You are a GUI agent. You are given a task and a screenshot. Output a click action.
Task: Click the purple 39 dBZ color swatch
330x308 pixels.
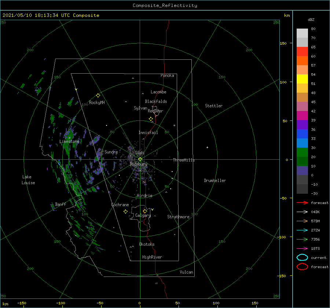(x=302, y=125)
